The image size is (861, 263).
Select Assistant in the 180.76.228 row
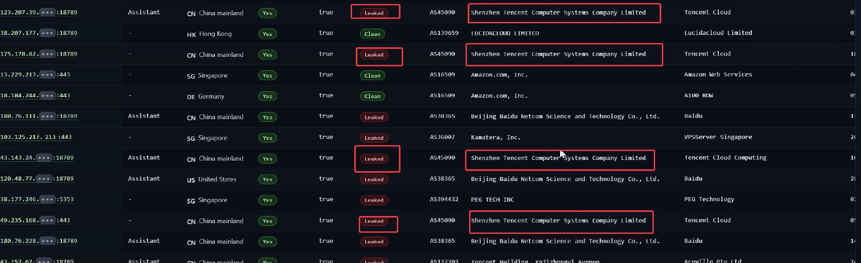pos(144,241)
